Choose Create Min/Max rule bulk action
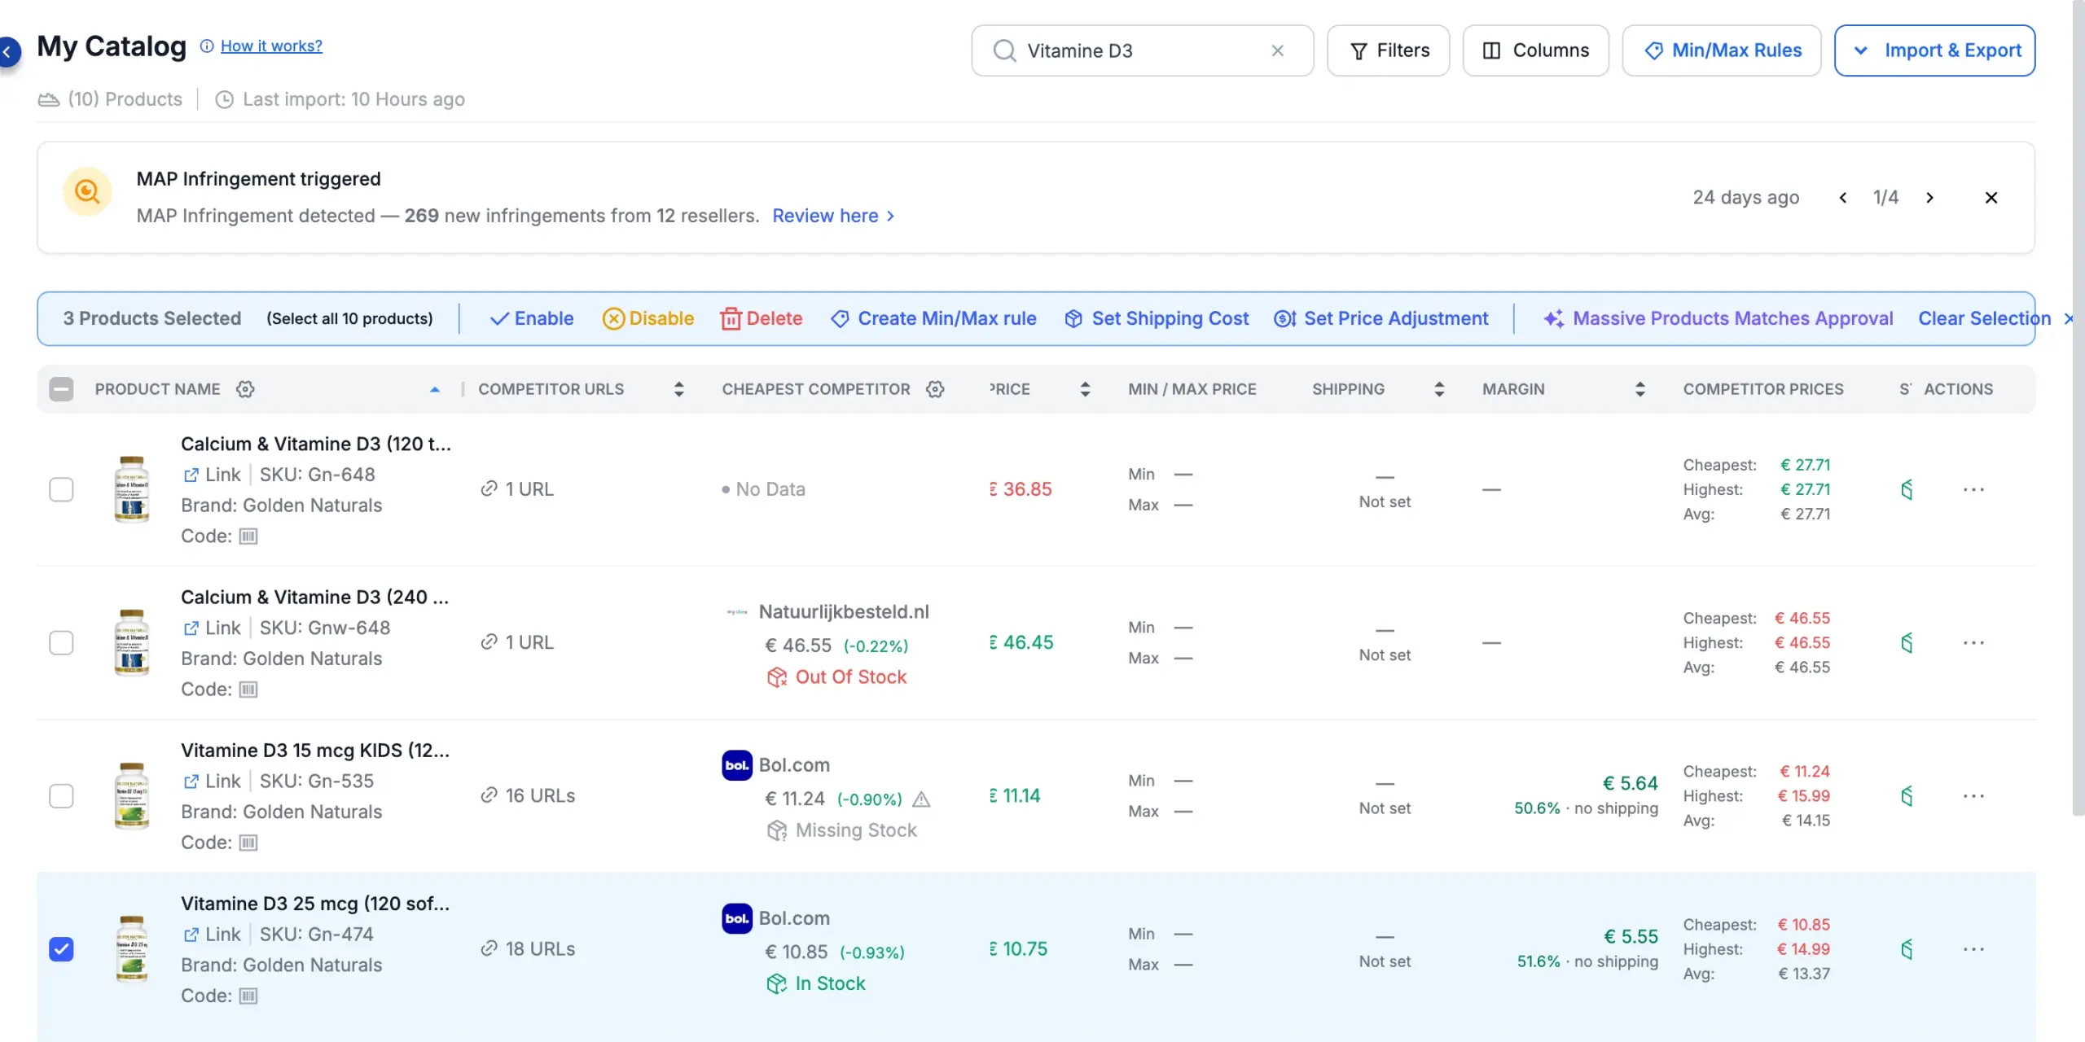The height and width of the screenshot is (1042, 2085). (x=933, y=318)
